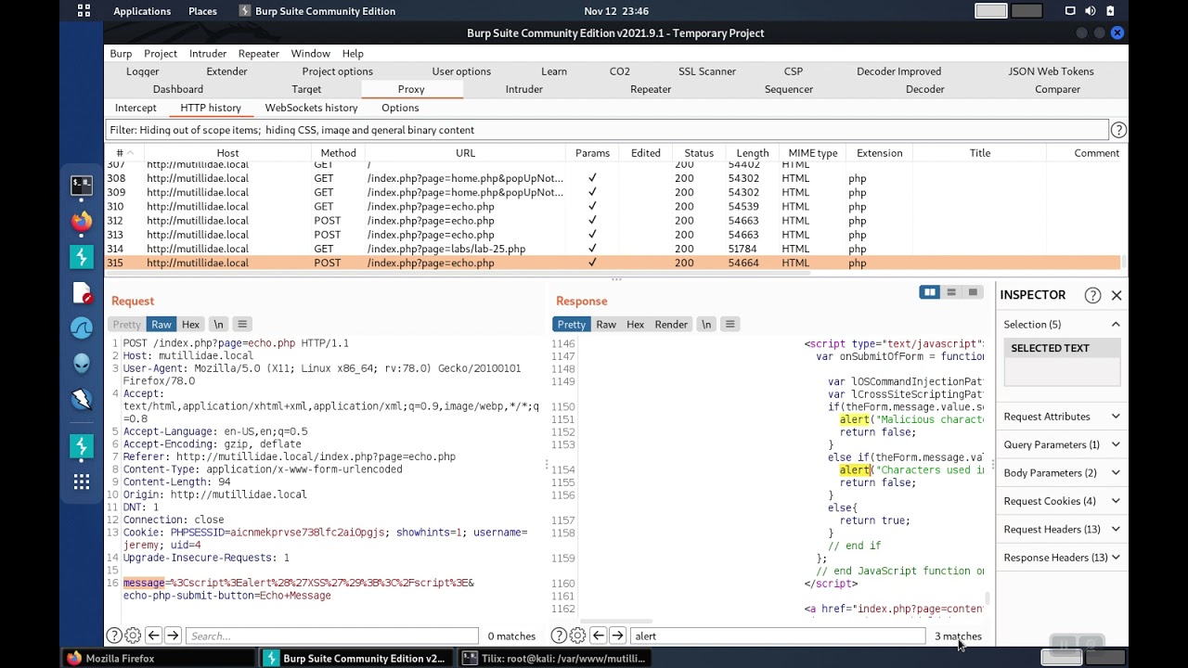Open the upper Burp Suite dock icon
This screenshot has width=1188, height=668.
tap(82, 257)
